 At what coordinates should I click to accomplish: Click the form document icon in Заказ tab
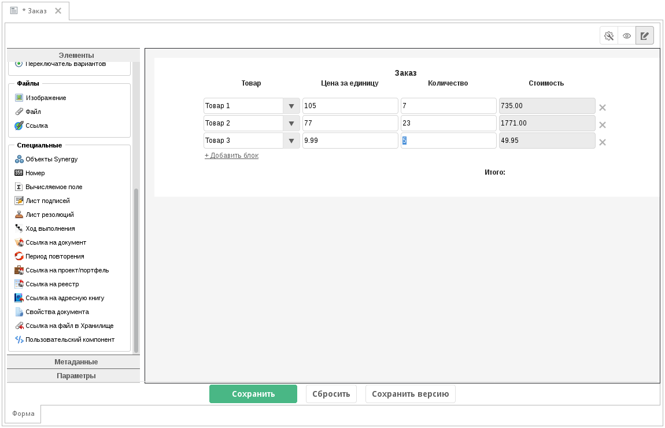14,10
